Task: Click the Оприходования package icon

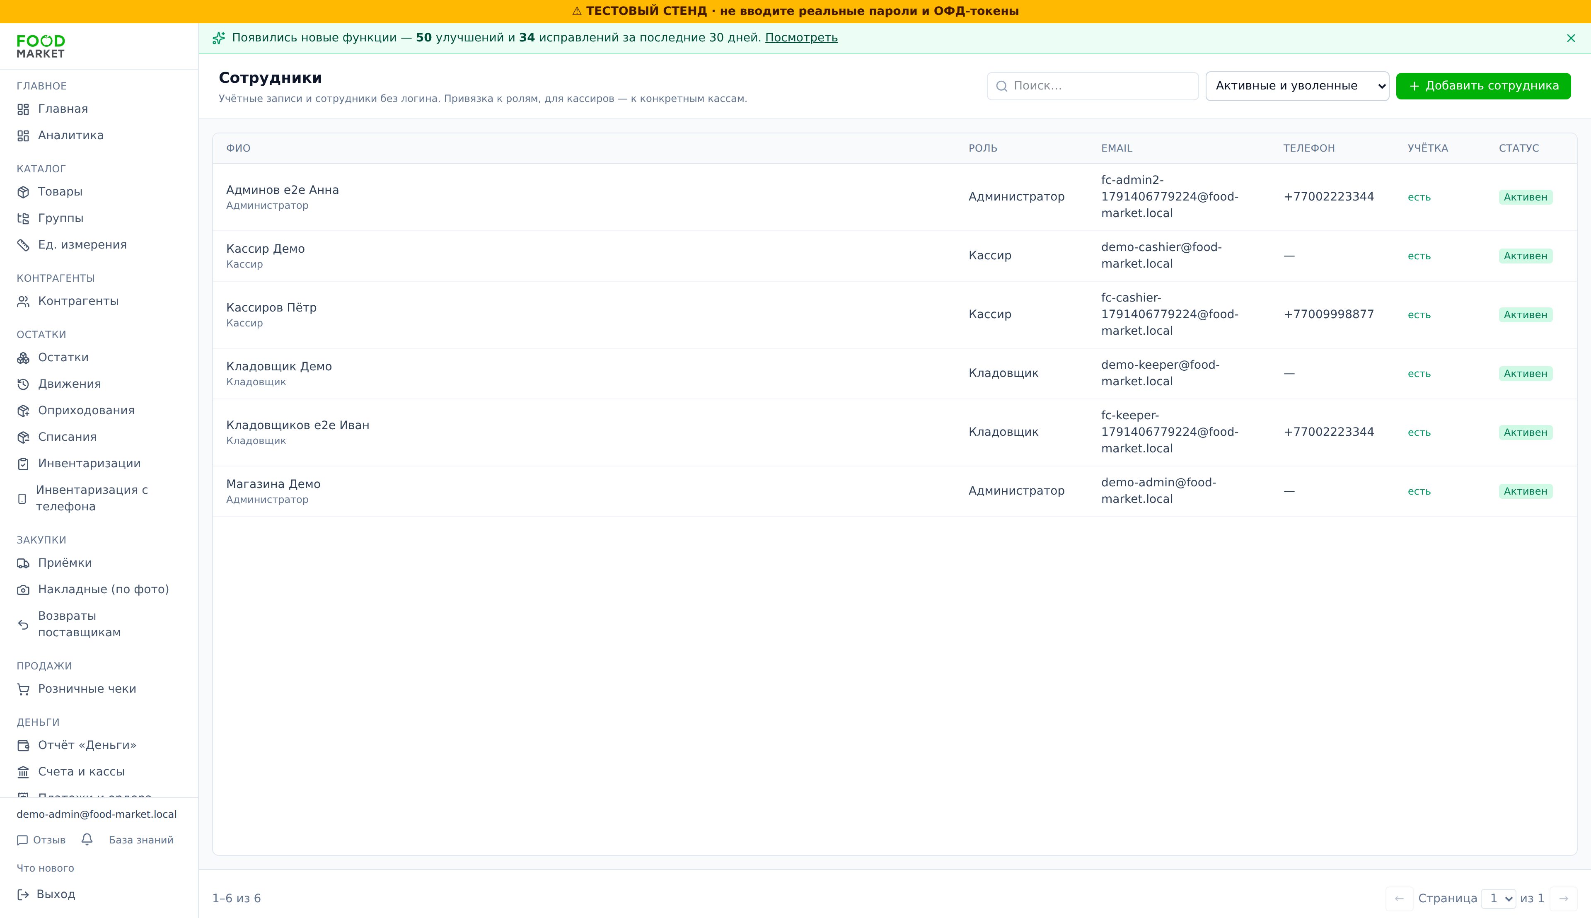Action: pyautogui.click(x=23, y=411)
